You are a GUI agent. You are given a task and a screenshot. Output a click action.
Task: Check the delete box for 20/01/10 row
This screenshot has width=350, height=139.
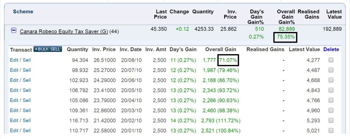tap(331, 130)
